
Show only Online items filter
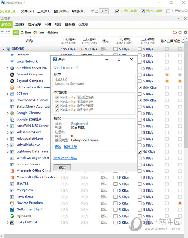tap(26, 32)
